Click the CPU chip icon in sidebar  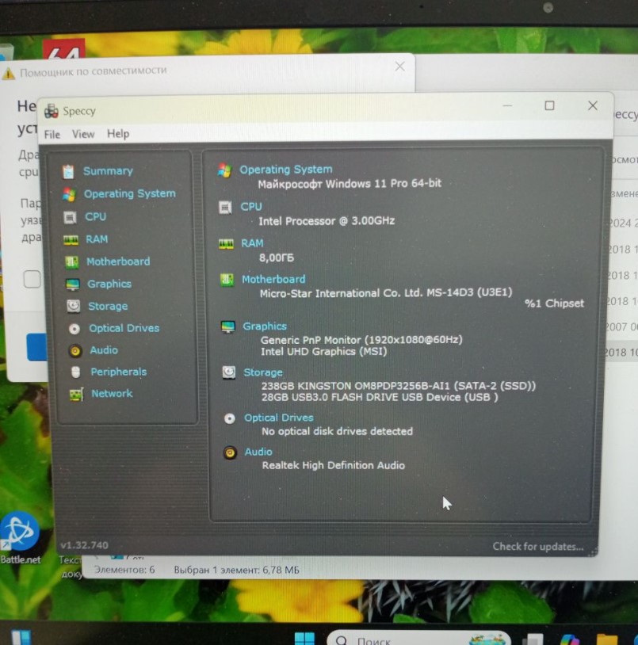[x=70, y=216]
